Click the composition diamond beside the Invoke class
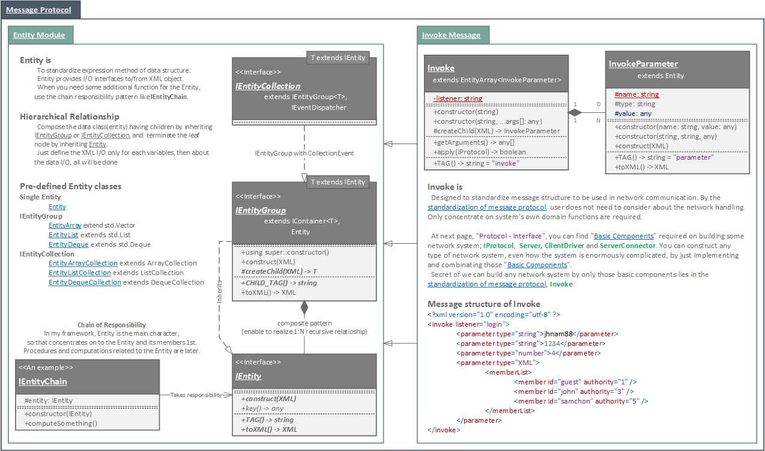 [x=576, y=112]
